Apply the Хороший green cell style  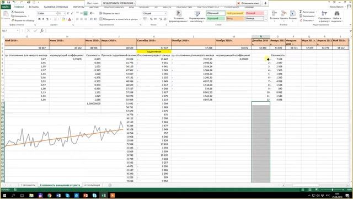[216, 18]
